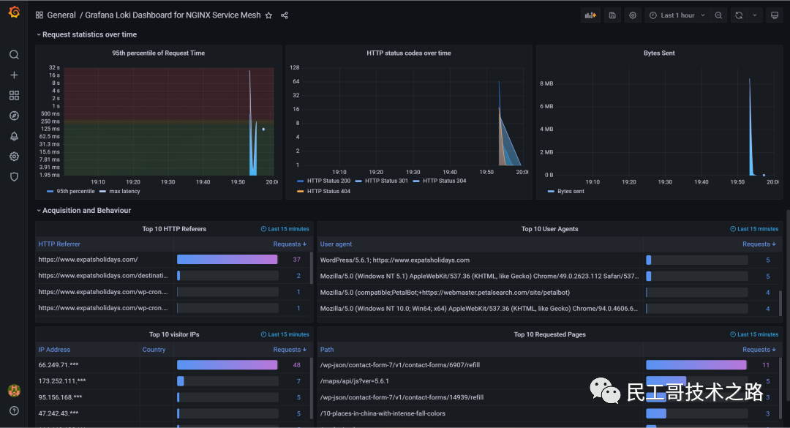790x428 pixels.
Task: Open the search dashboards icon in sidebar
Action: pyautogui.click(x=14, y=54)
